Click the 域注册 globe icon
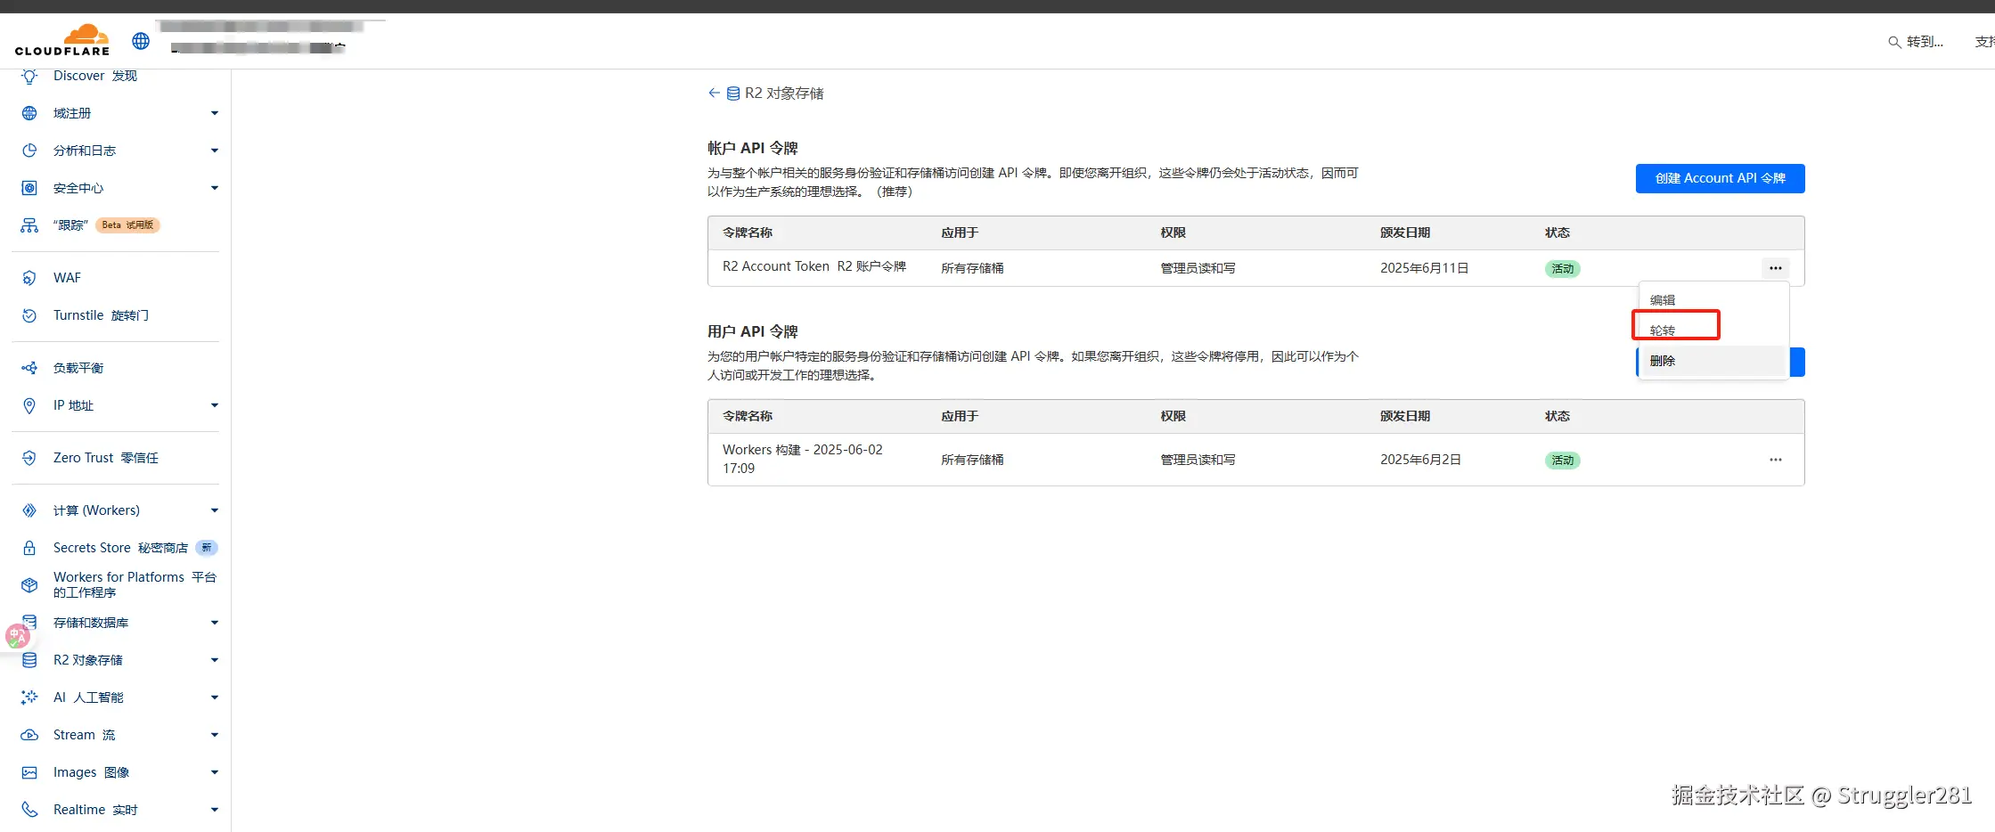The height and width of the screenshot is (832, 1995). click(29, 113)
